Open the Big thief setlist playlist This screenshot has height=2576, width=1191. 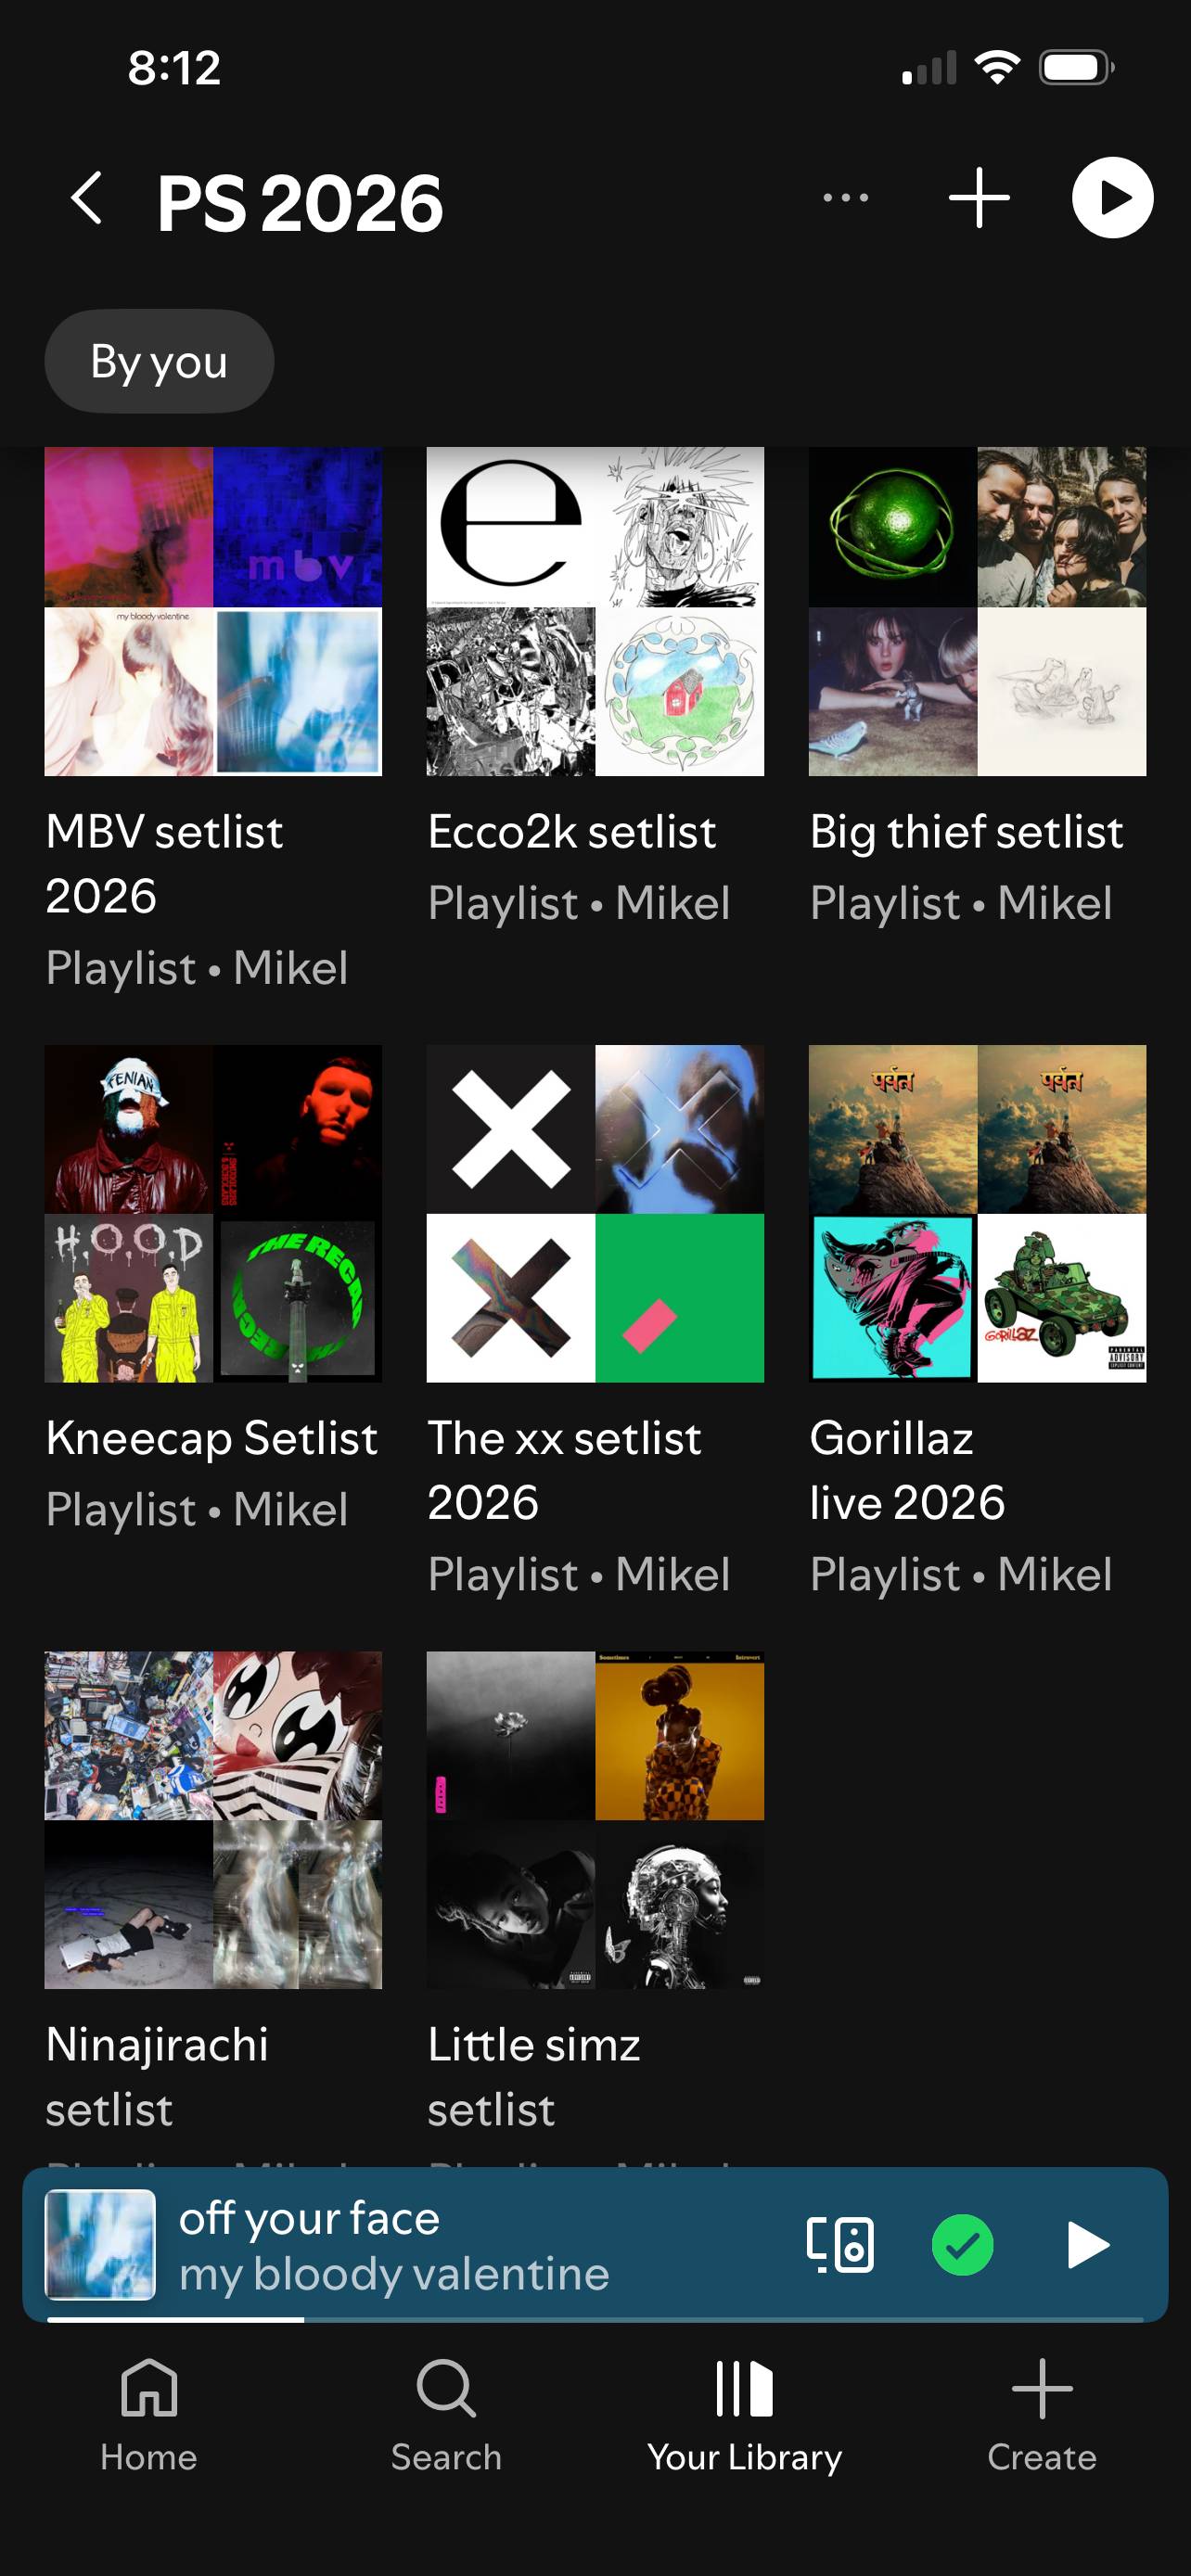[x=977, y=611]
